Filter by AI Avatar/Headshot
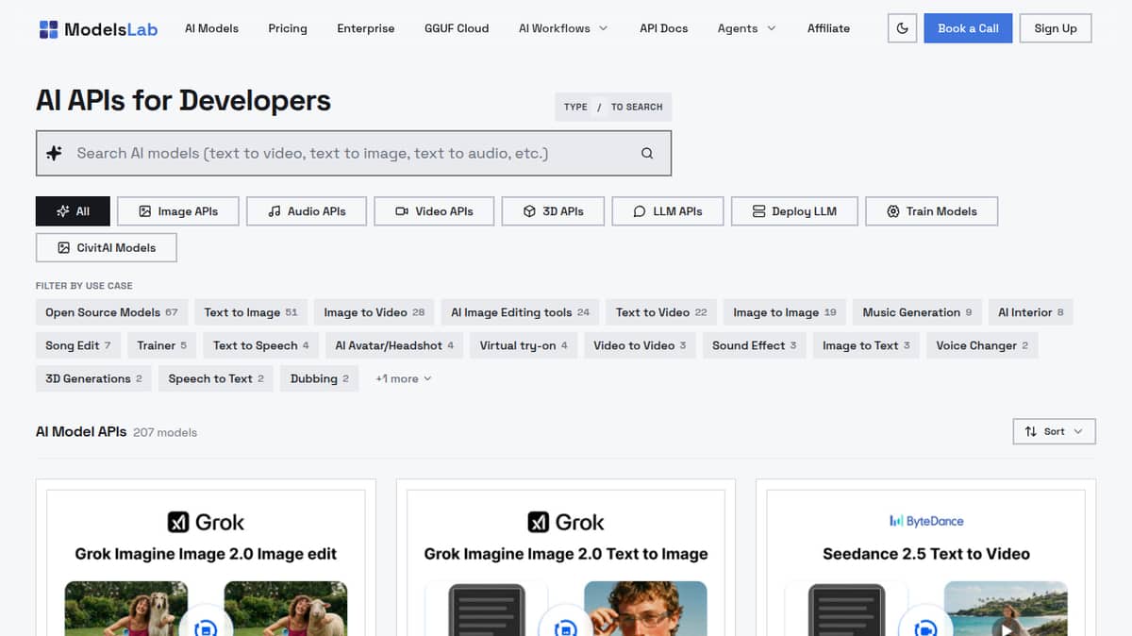Viewport: 1132px width, 636px height. pyautogui.click(x=394, y=345)
